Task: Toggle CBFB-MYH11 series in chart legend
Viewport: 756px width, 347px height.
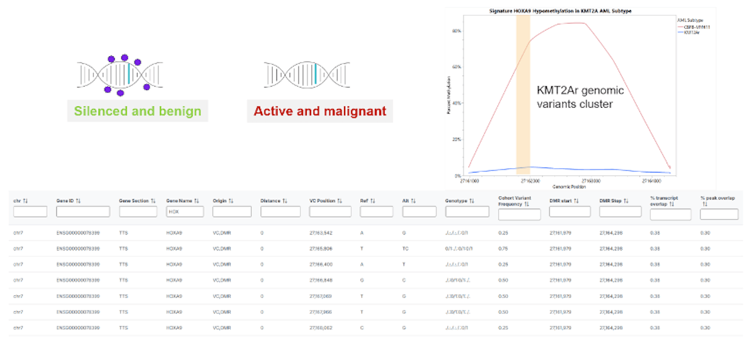Action: click(692, 27)
